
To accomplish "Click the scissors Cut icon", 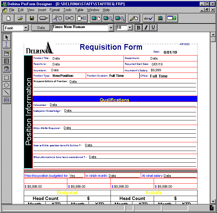I will pyautogui.click(x=56, y=18).
